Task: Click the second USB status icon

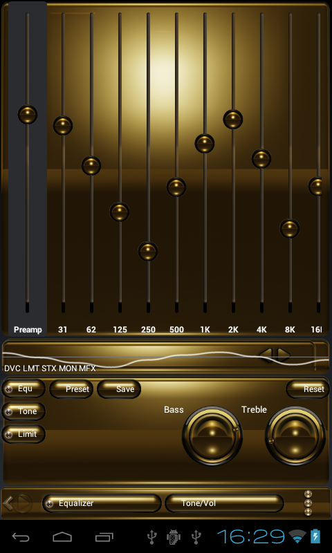Action: tap(196, 537)
